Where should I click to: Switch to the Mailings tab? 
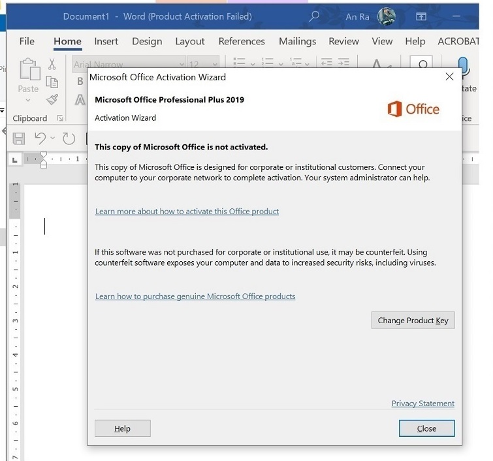[x=298, y=41]
